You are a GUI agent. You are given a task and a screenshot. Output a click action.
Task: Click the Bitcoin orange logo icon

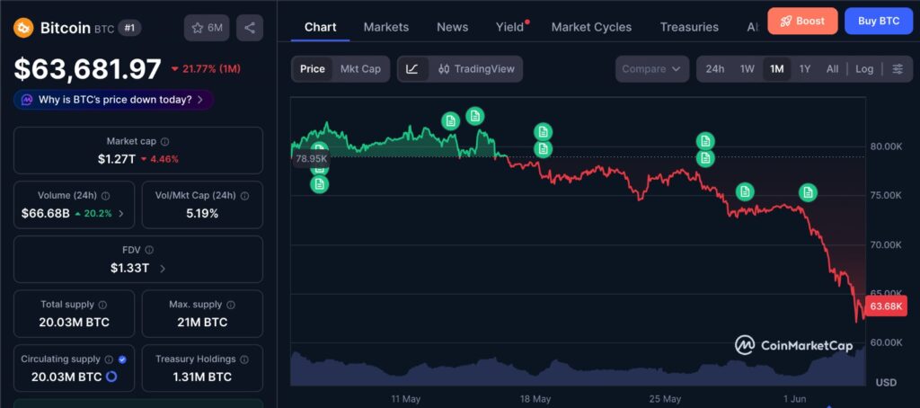click(x=23, y=28)
